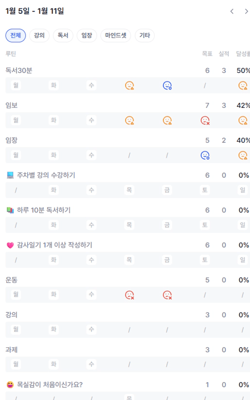Click the red failed face in 임보 row
Screen dimensions: 250x400
[x=205, y=120]
